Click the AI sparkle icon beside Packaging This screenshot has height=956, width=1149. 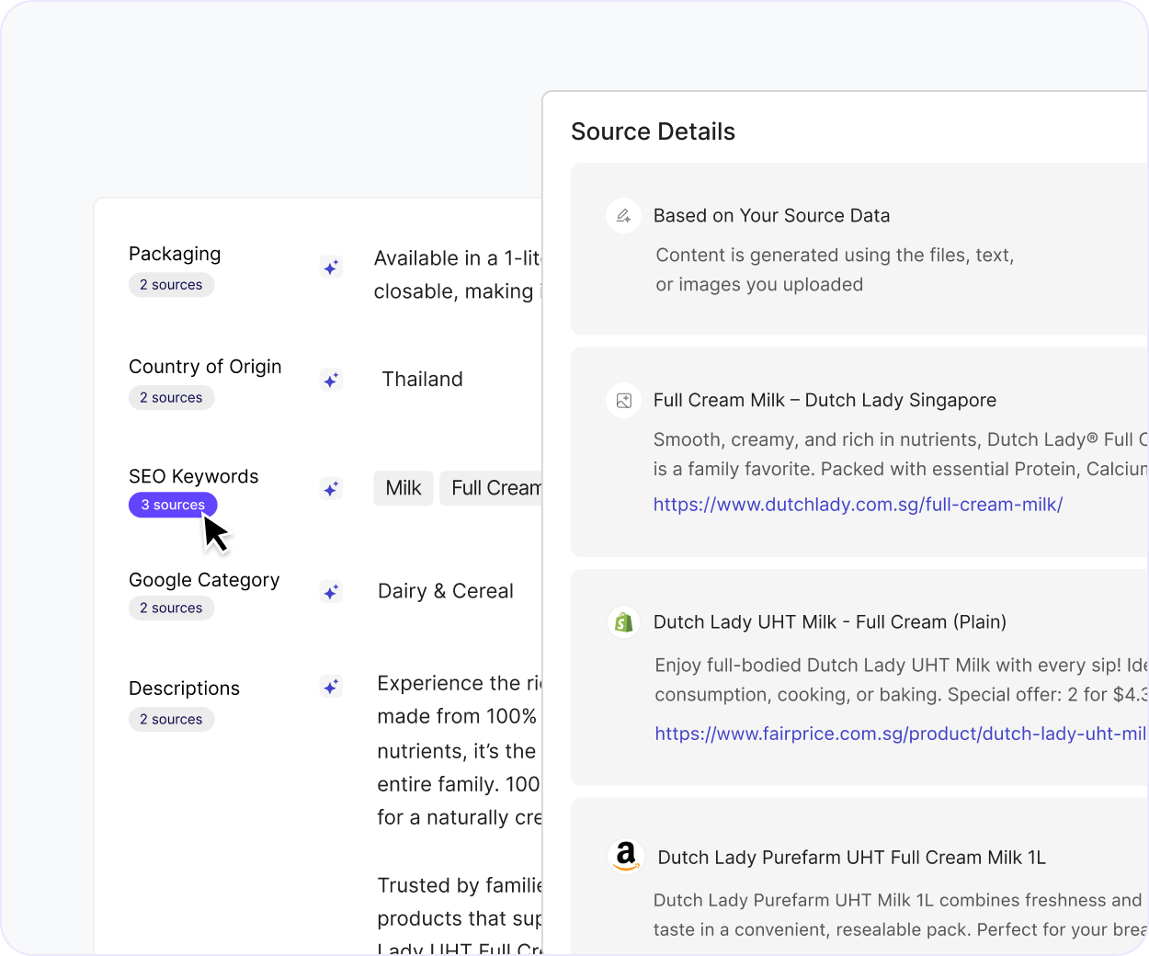(x=331, y=267)
